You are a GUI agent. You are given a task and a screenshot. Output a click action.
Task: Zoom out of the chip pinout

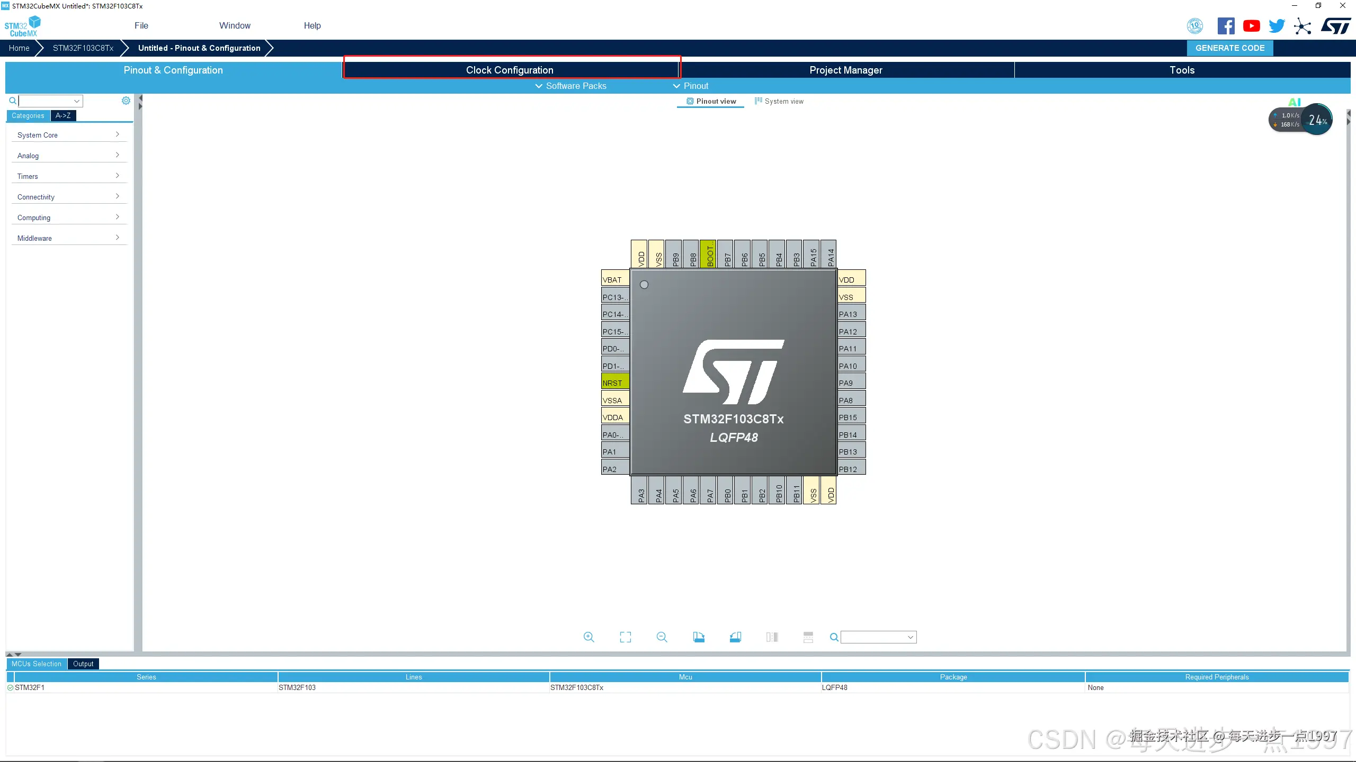[x=662, y=637]
